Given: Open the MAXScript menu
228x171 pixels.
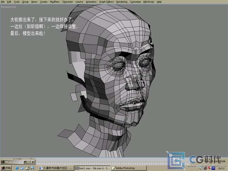Looking at the screenshot, I should (x=149, y=2).
